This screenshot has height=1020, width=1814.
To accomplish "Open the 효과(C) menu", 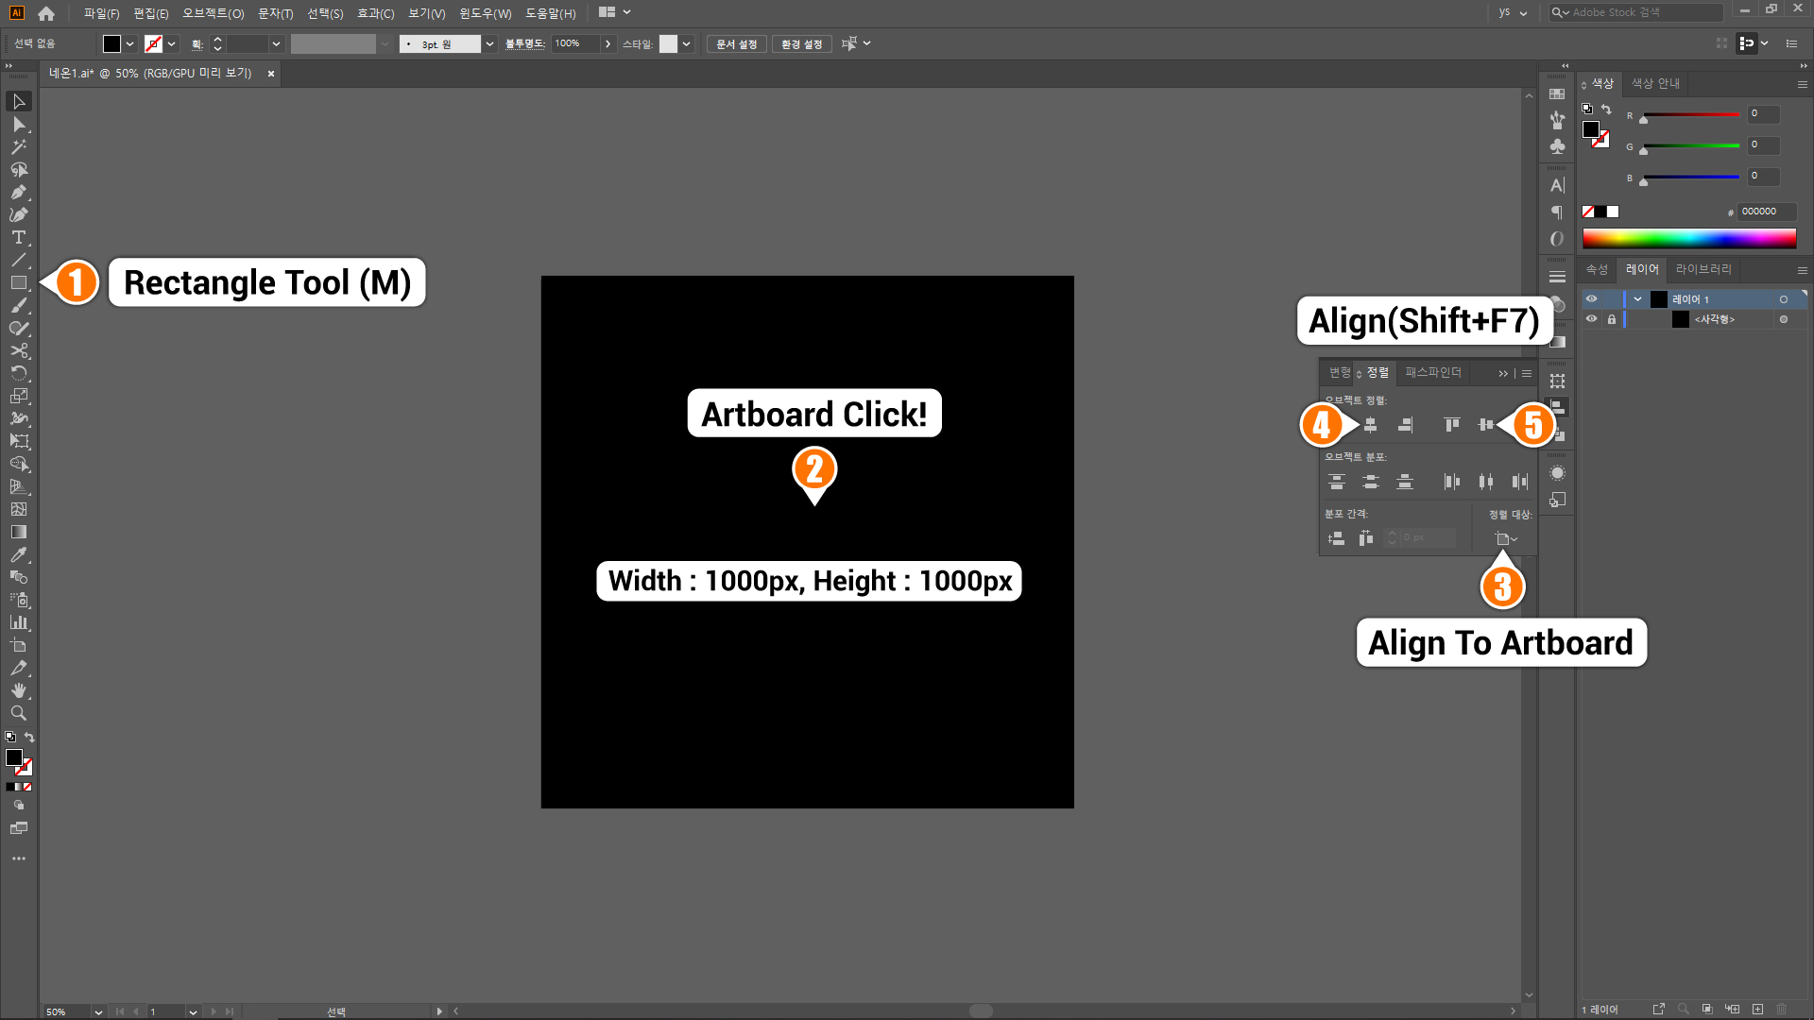I will (375, 13).
